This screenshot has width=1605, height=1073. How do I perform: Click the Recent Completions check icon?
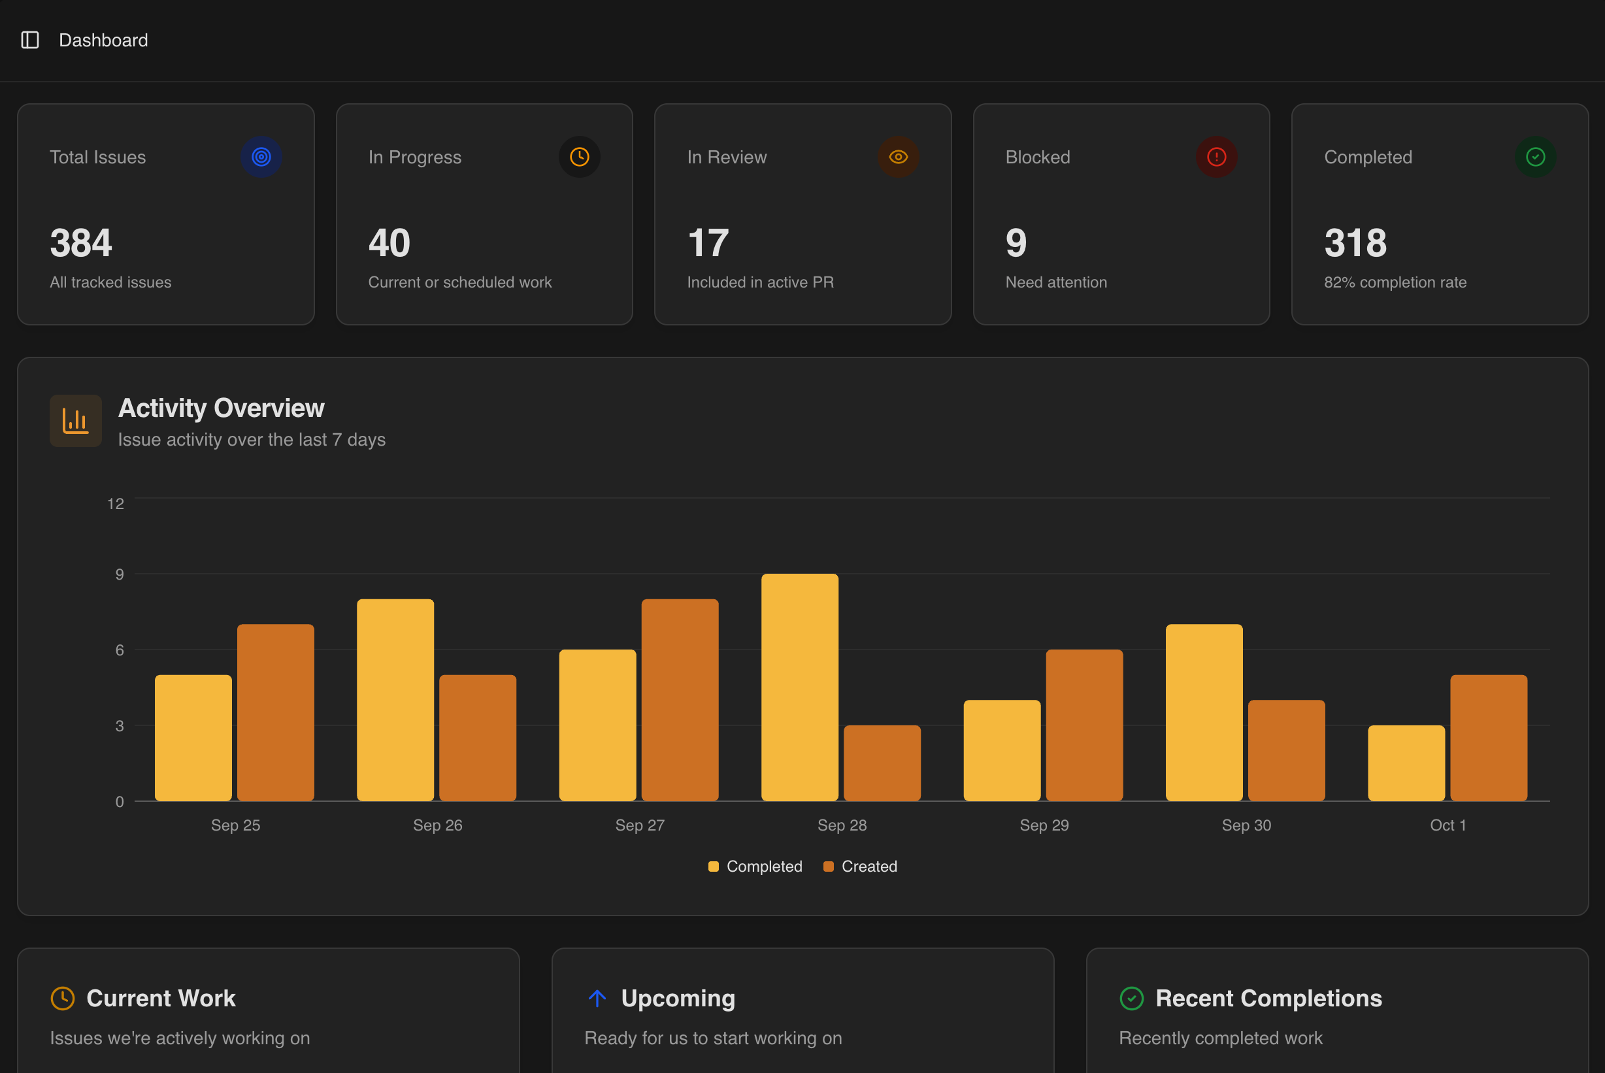[1132, 999]
